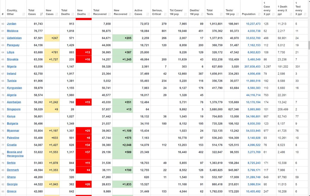Image resolution: width=310 pixels, height=196 pixels.
Task: Click the Paraguay country link
Action: click(x=13, y=45)
